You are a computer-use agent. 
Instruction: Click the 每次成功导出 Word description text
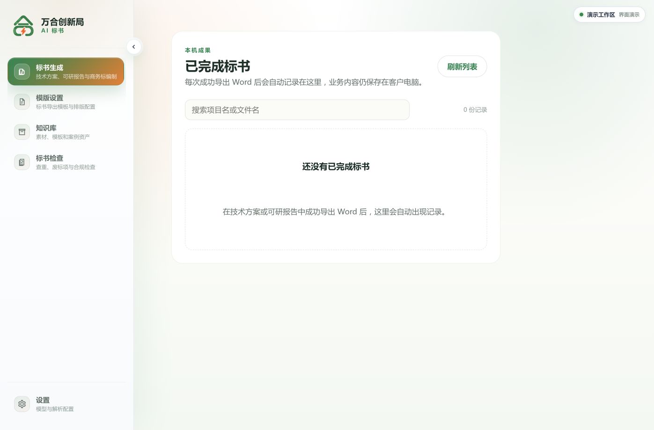(x=305, y=82)
